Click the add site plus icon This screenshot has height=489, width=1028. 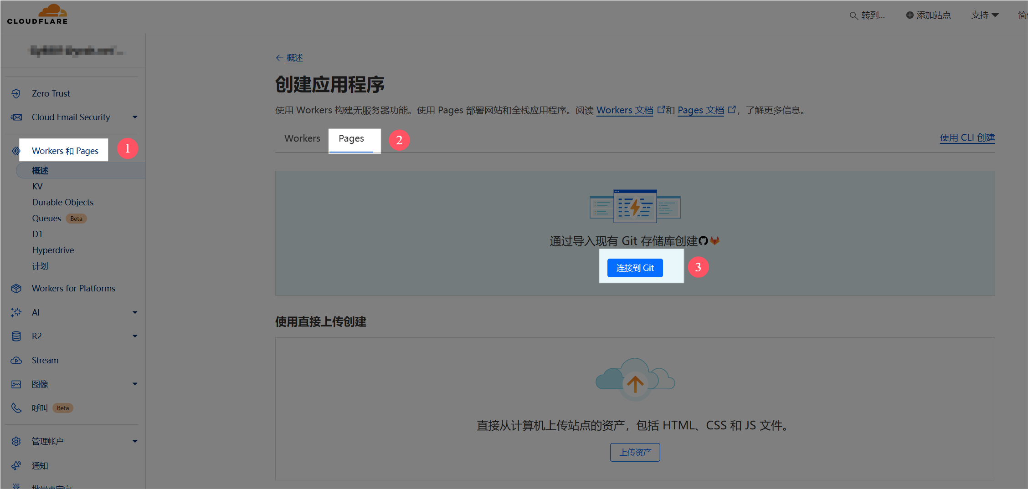coord(910,15)
